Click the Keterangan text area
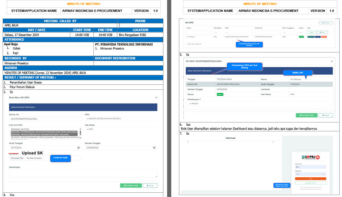 click(x=83, y=173)
